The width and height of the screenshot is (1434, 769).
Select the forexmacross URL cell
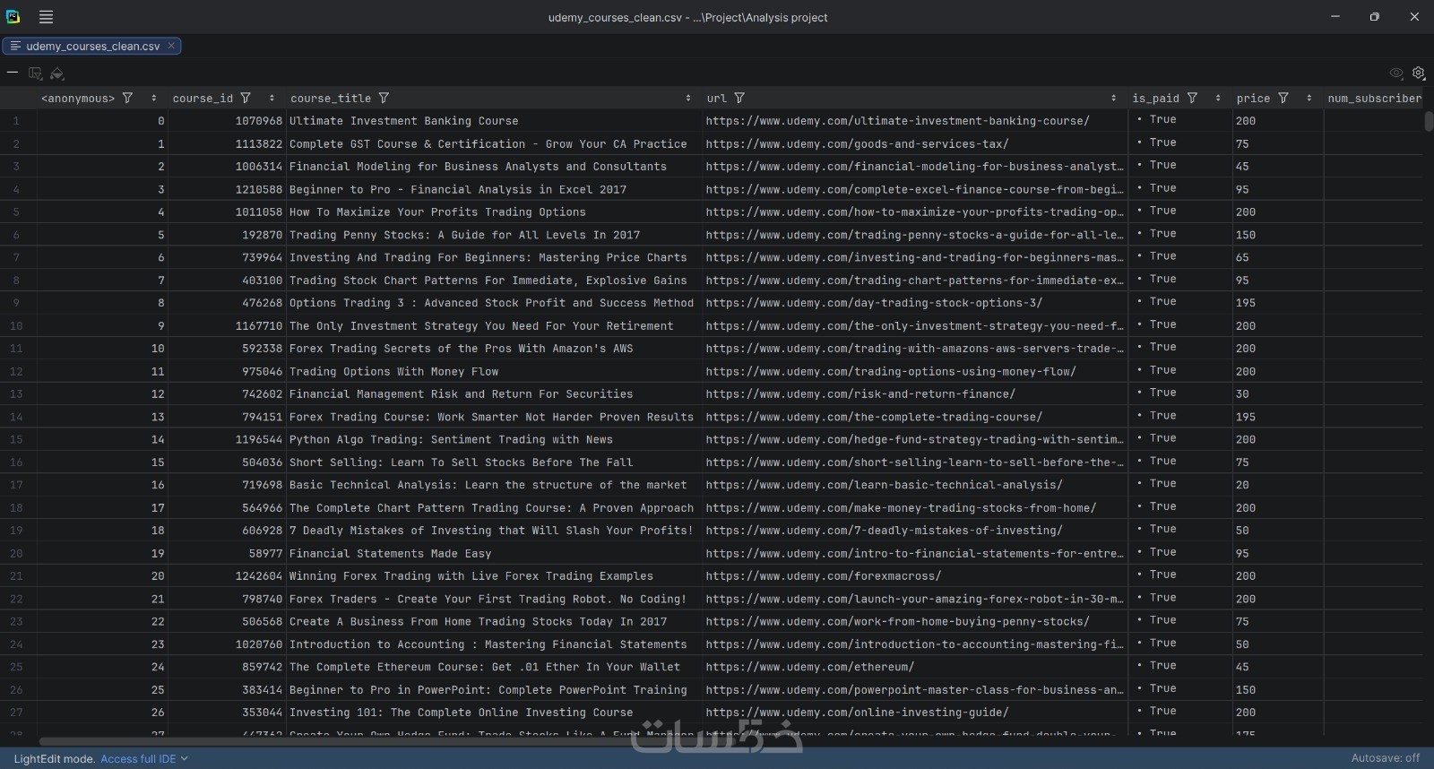[x=915, y=576]
